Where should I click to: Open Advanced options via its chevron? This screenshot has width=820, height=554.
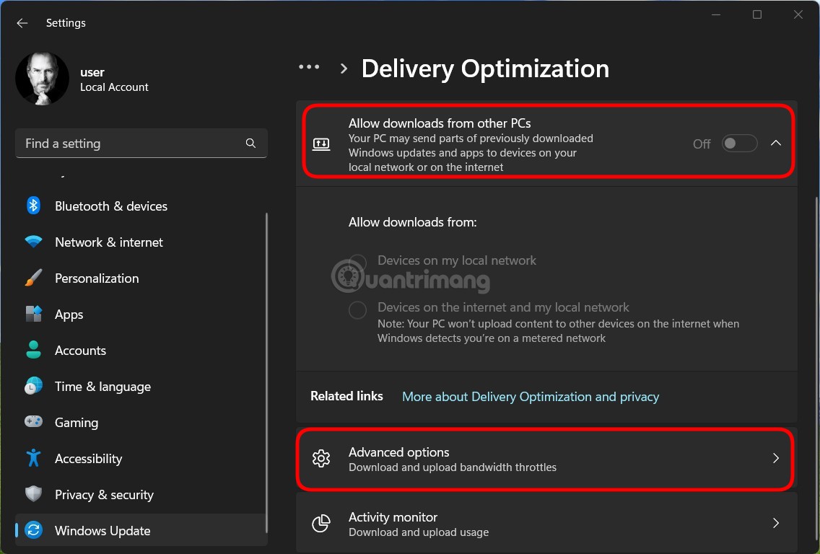coord(776,459)
